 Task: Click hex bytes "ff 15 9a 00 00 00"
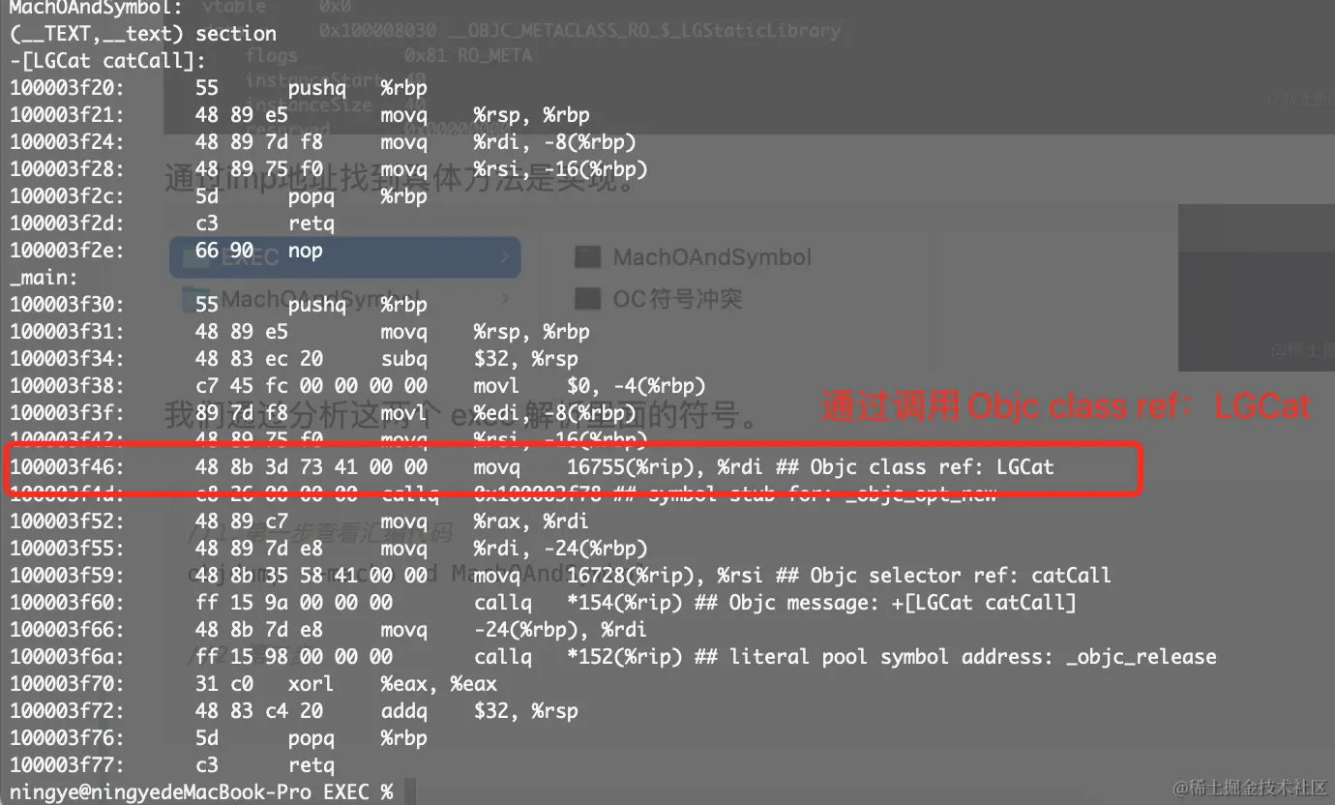294,603
